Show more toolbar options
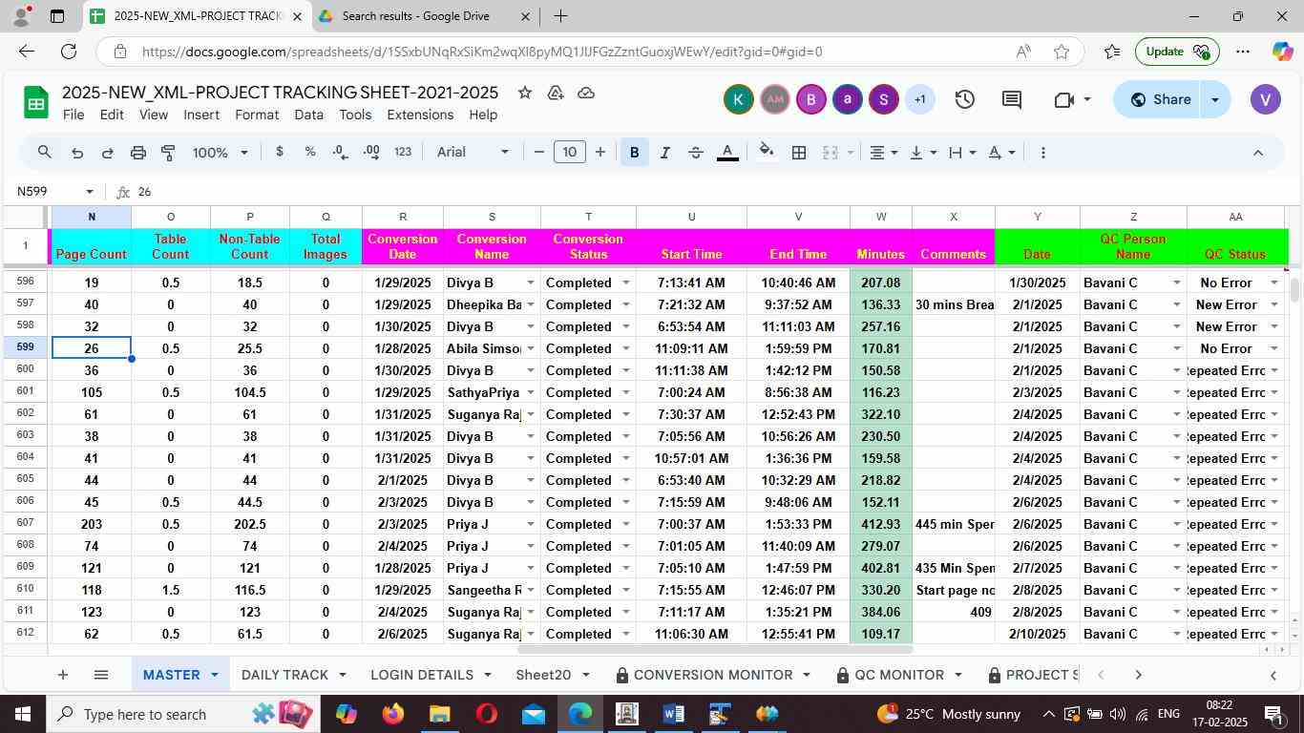This screenshot has height=733, width=1304. pyautogui.click(x=1042, y=153)
